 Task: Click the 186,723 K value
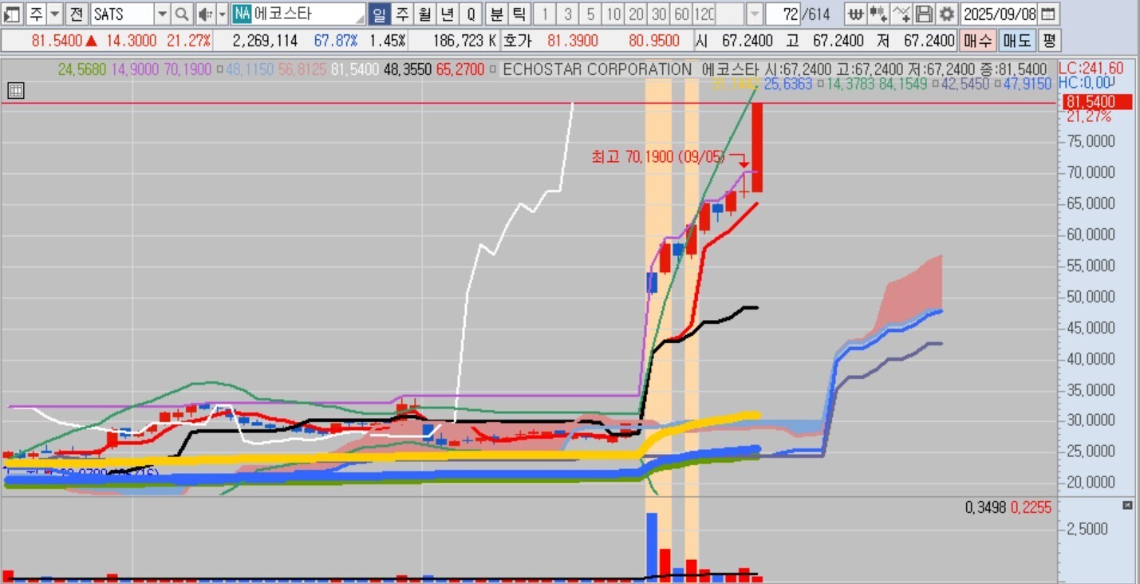(465, 41)
